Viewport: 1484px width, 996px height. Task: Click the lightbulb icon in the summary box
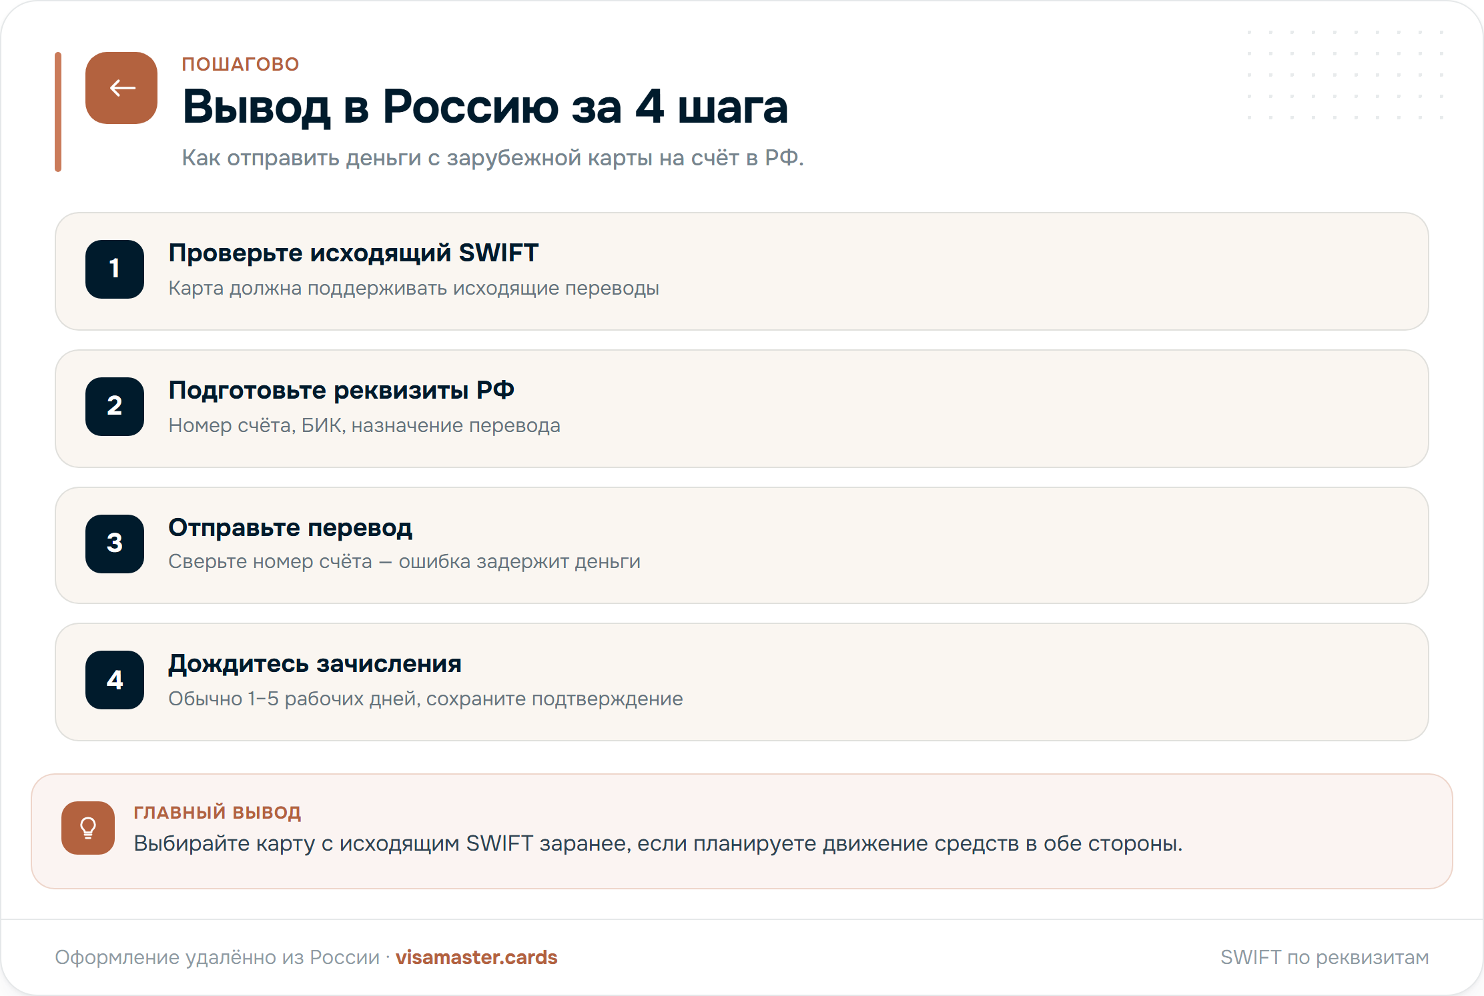pos(88,828)
